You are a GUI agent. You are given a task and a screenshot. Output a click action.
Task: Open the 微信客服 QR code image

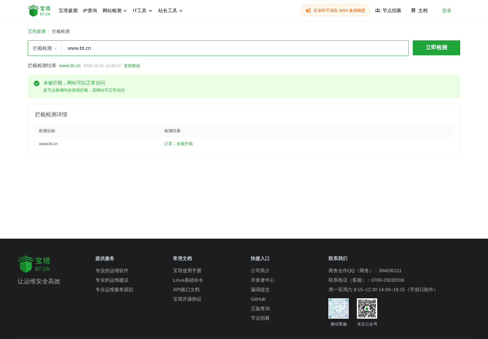[x=339, y=308]
